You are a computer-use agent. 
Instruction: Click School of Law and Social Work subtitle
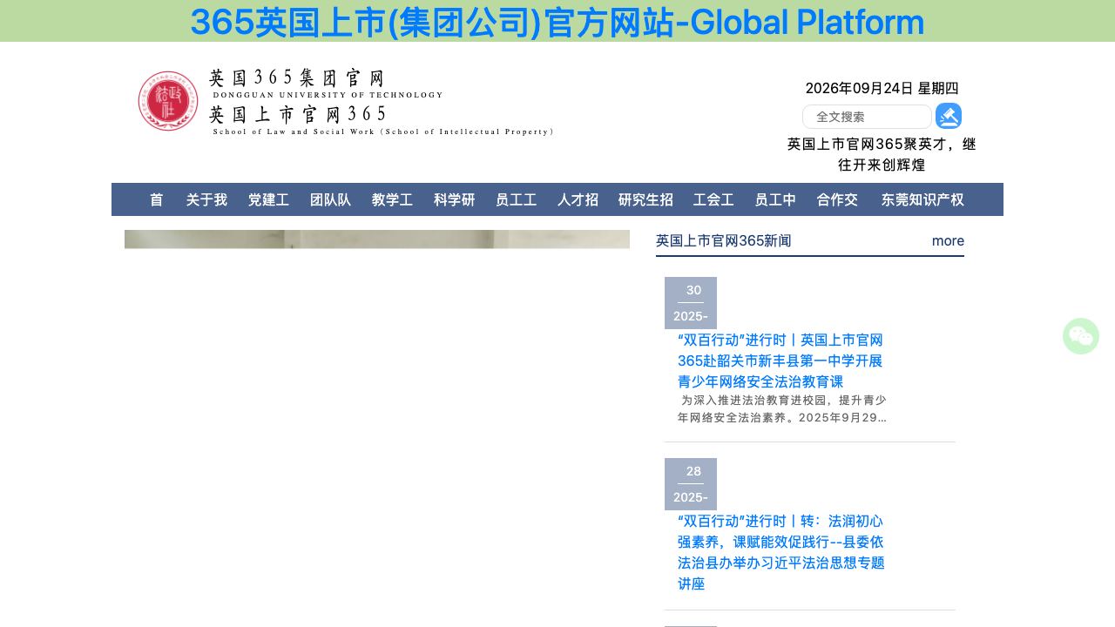pos(384,131)
